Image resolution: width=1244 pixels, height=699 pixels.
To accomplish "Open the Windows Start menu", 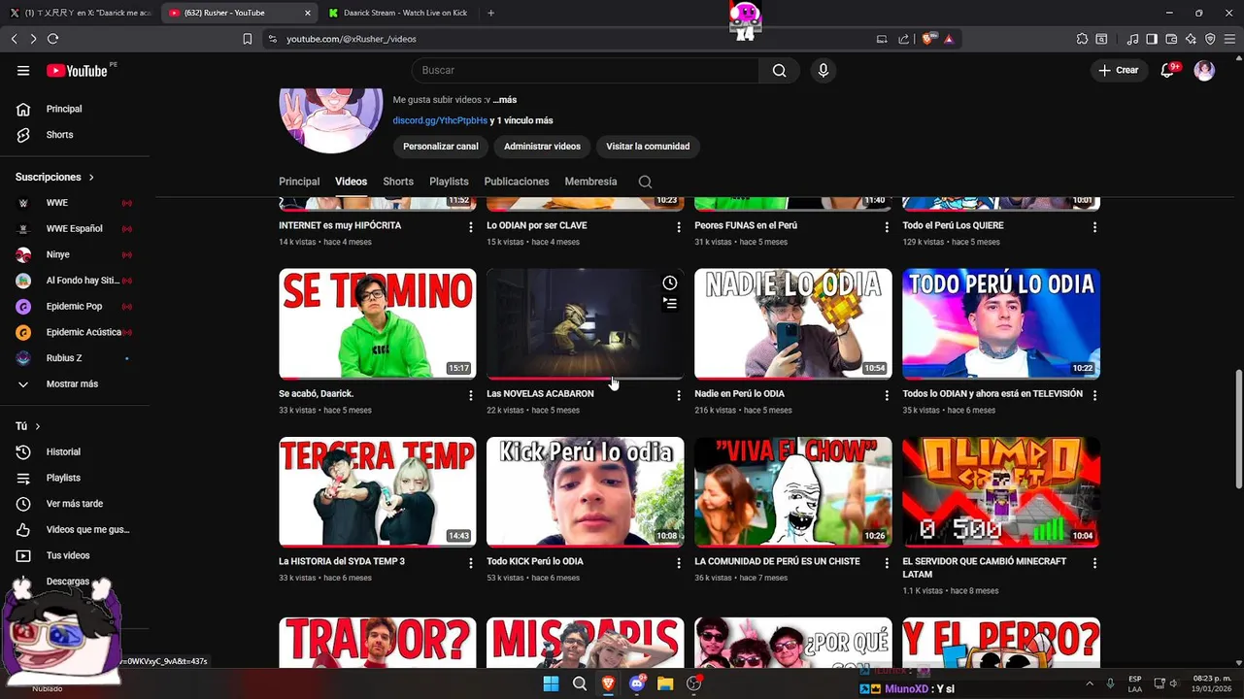I will [x=551, y=683].
